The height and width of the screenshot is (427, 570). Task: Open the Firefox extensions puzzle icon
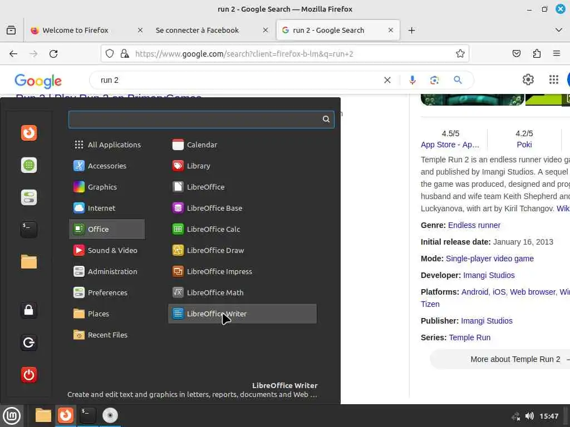pos(537,54)
